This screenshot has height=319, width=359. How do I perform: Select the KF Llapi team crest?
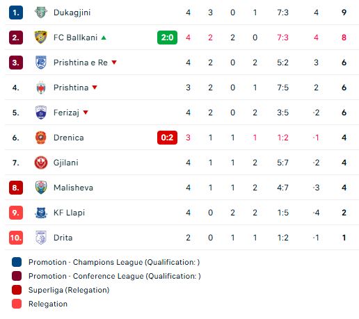coord(41,213)
